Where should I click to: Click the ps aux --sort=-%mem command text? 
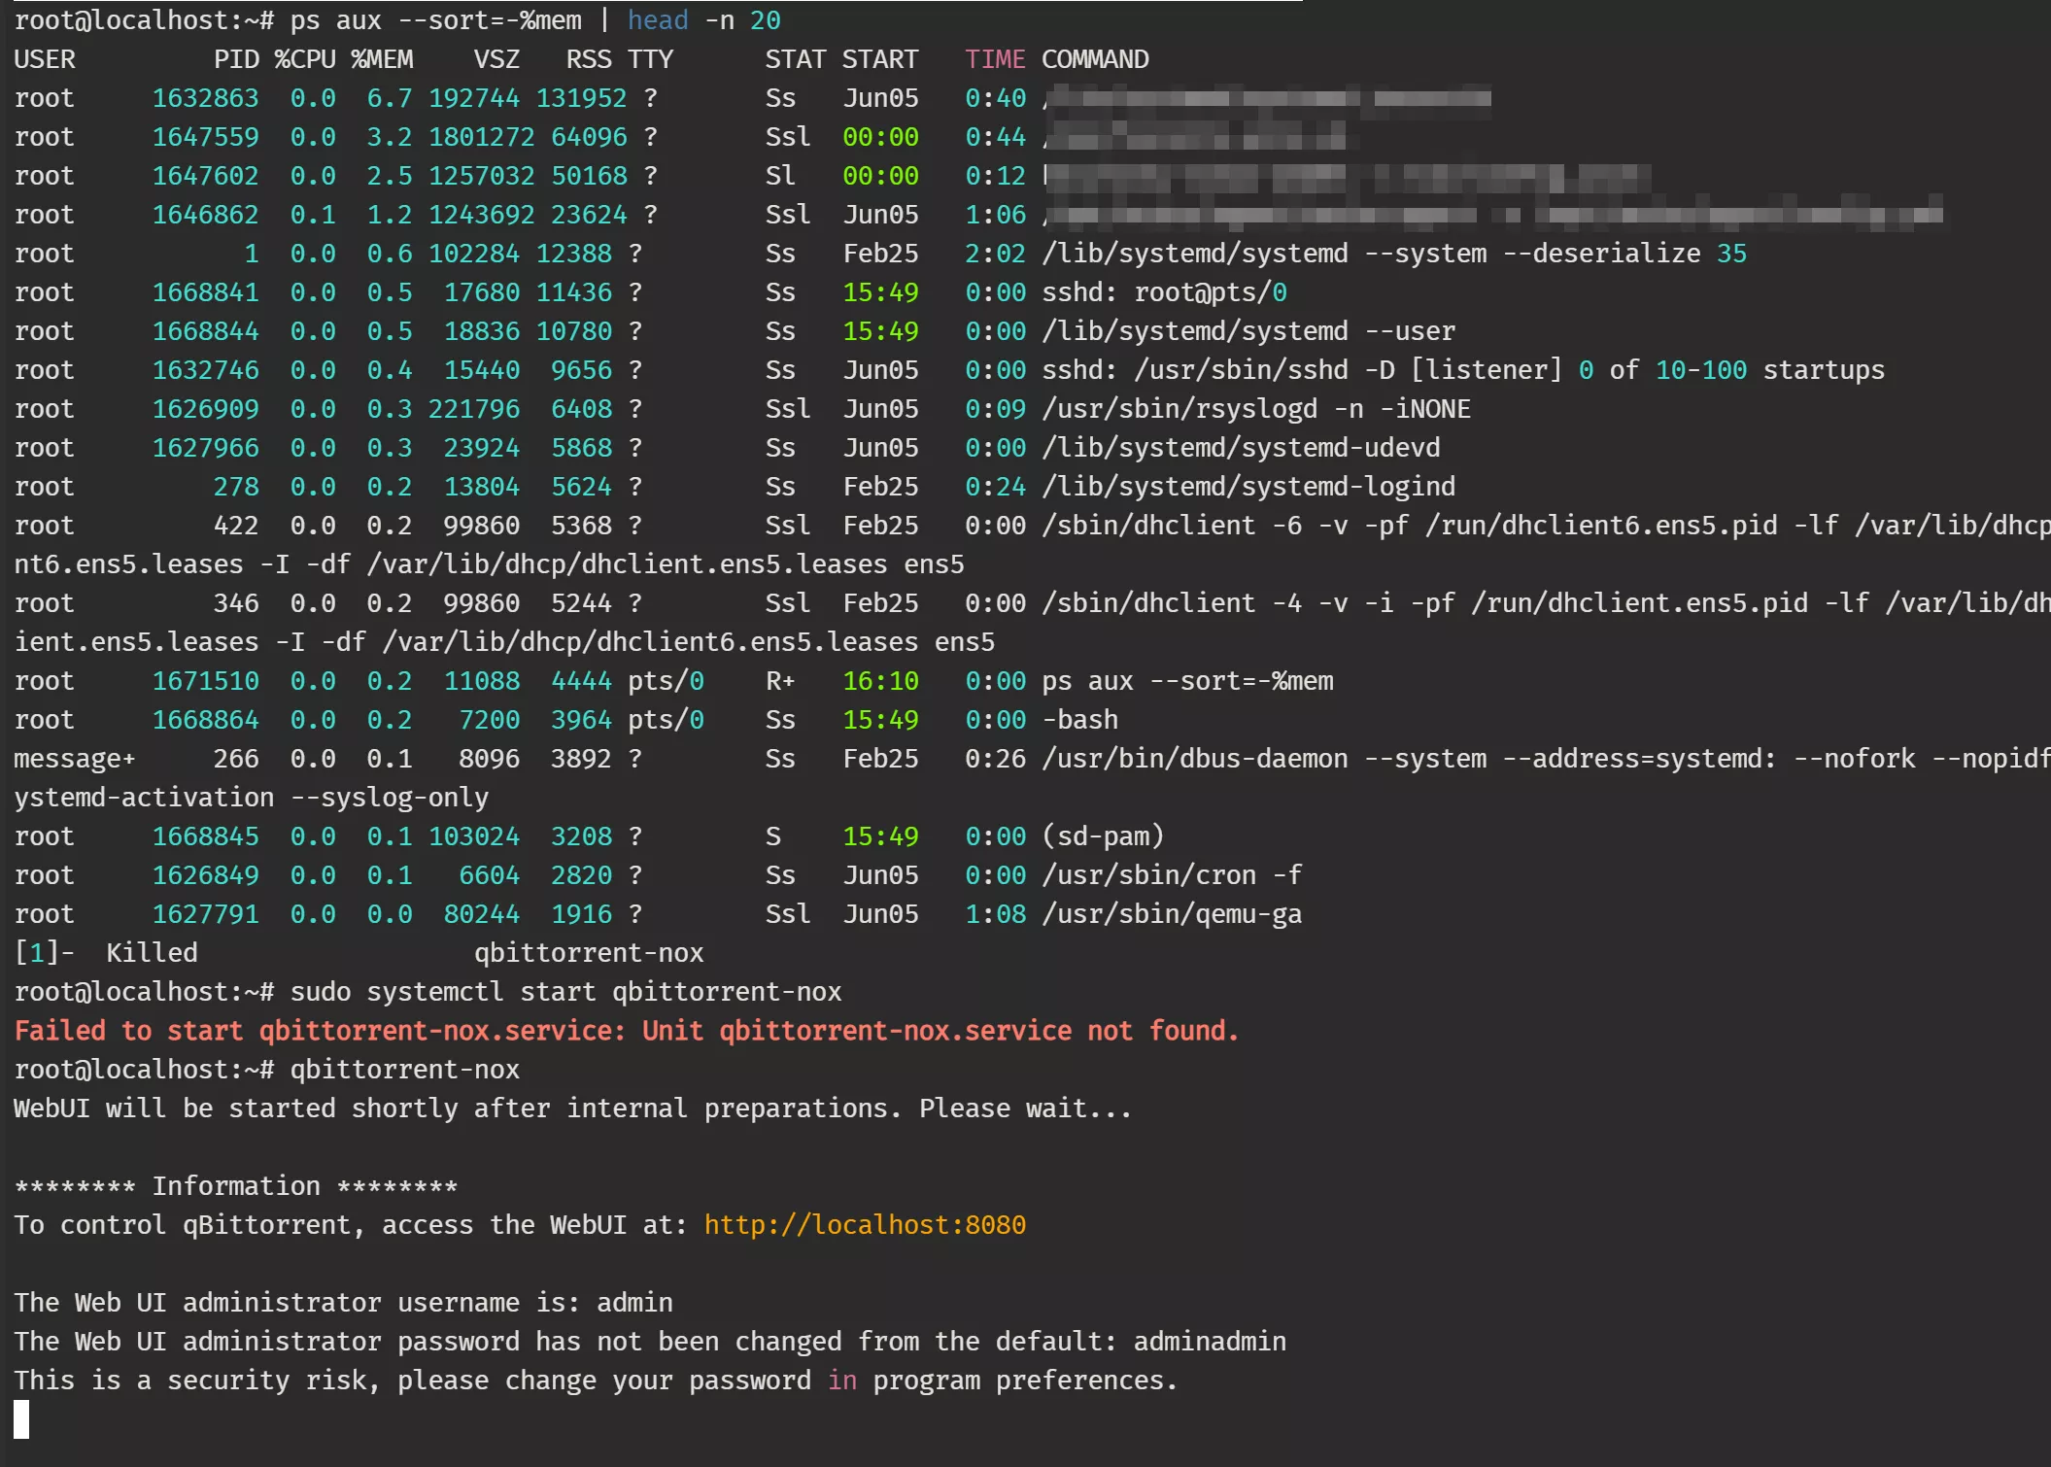tap(434, 19)
